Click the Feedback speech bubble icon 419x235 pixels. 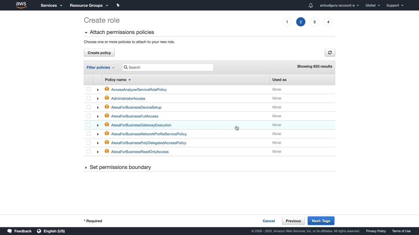coord(10,231)
